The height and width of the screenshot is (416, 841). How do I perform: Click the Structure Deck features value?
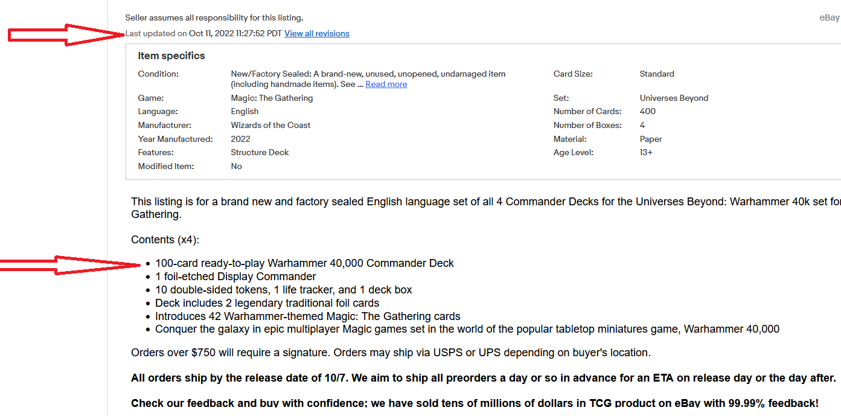[x=260, y=152]
